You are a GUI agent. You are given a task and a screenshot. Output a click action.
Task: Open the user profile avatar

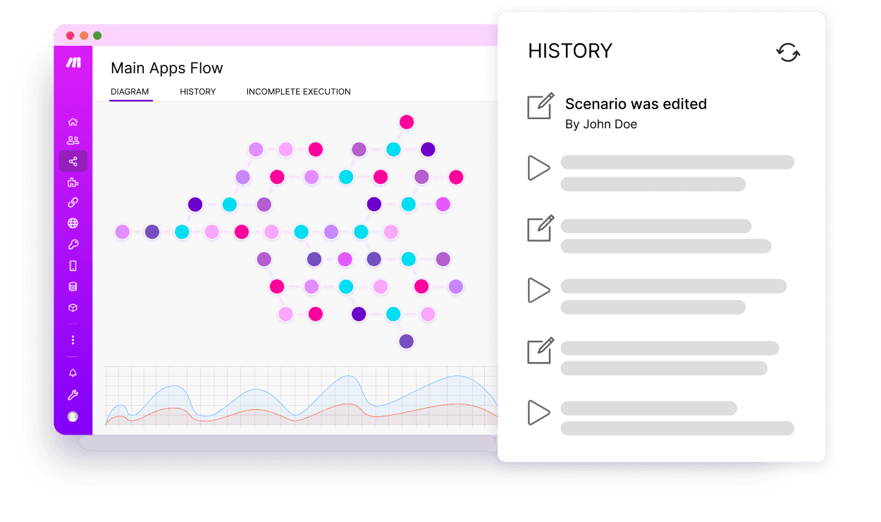[73, 416]
